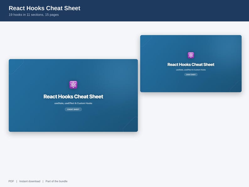This screenshot has width=249, height=187.
Task: Click the CHEAT SHEET badge in large preview
Action: [73, 109]
